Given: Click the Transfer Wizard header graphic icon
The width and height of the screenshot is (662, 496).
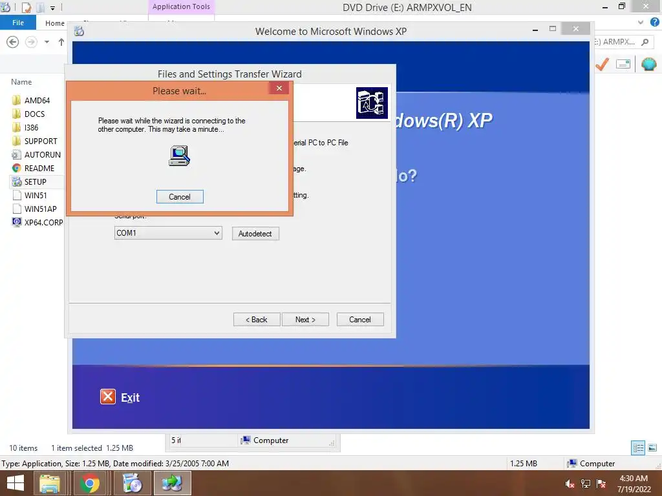Looking at the screenshot, I should (x=372, y=103).
